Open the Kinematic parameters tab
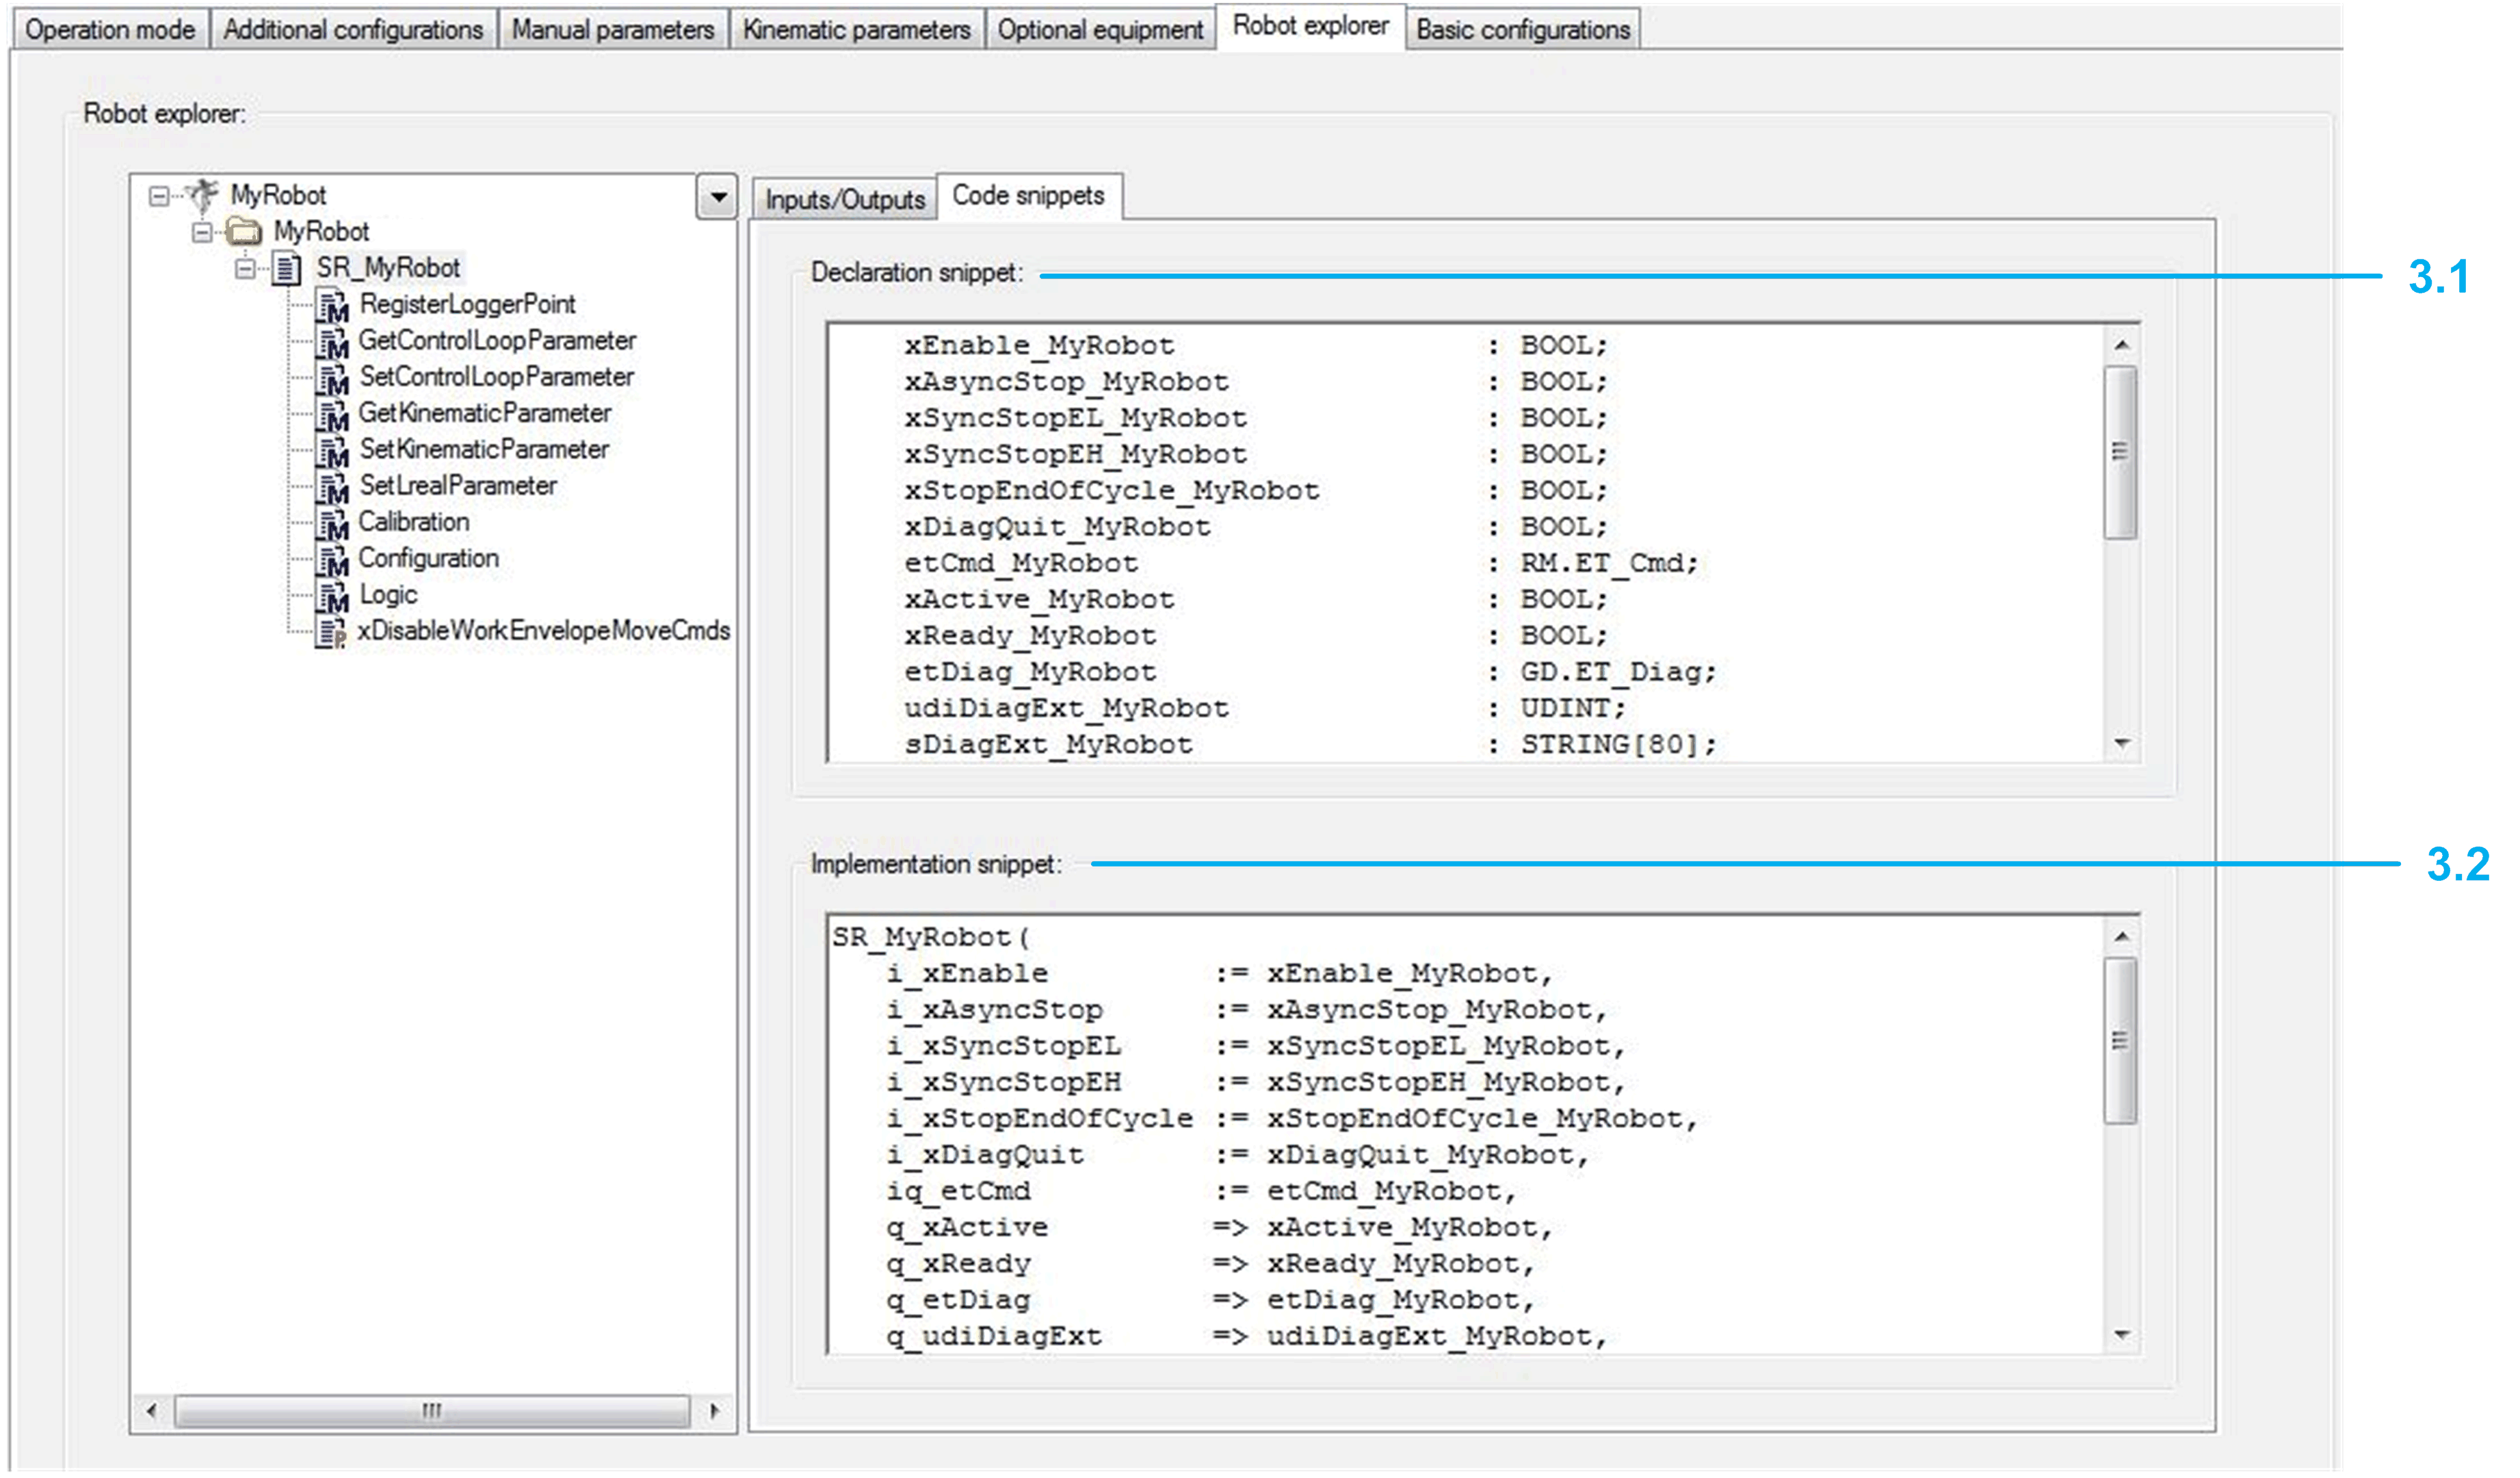The image size is (2520, 1478). (856, 30)
